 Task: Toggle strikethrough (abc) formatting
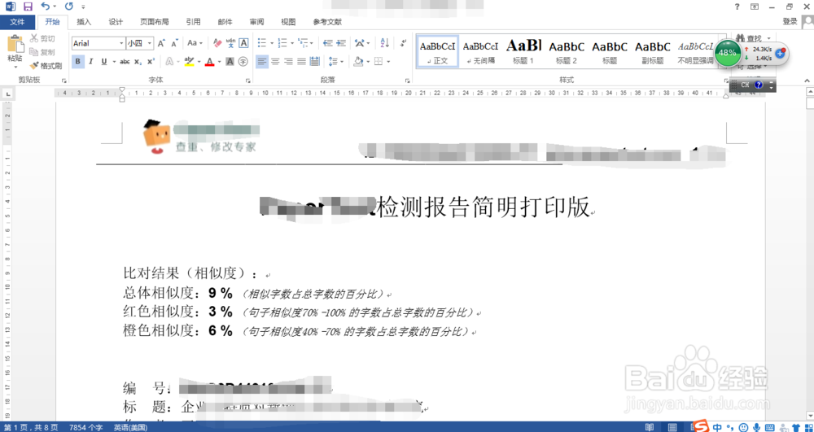tap(125, 62)
